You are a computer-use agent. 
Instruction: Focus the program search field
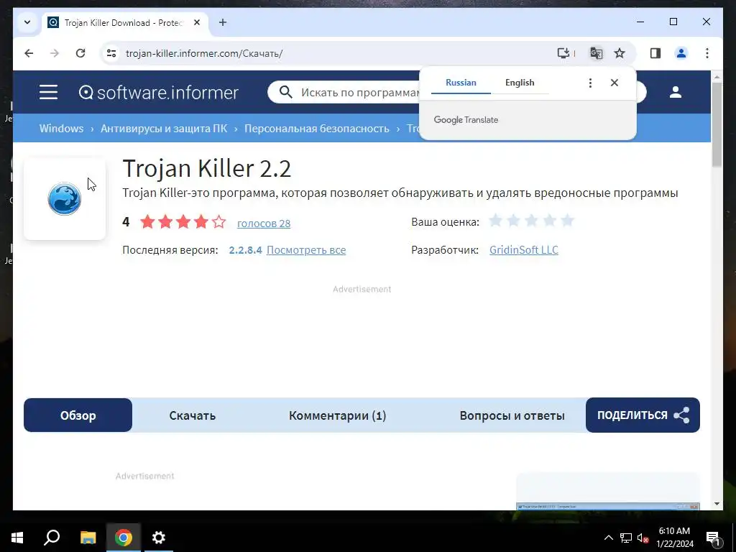(x=359, y=93)
